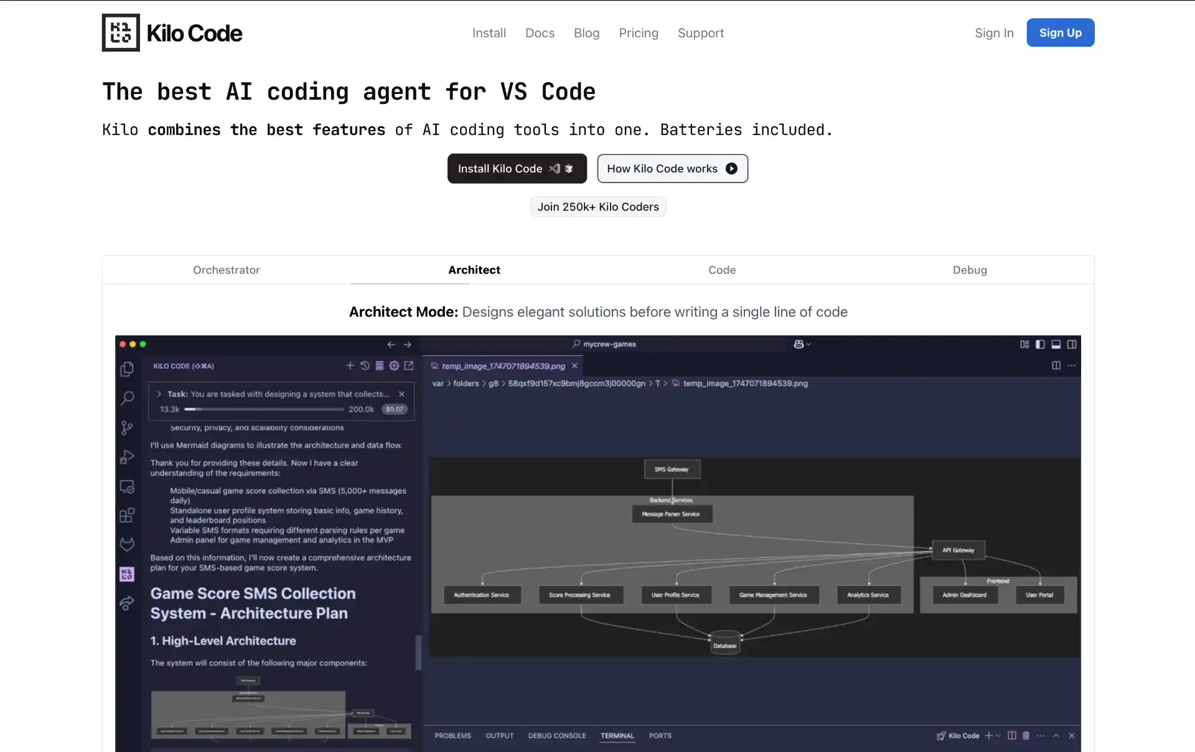Switch to the Code tab
The image size is (1195, 752).
click(x=722, y=270)
